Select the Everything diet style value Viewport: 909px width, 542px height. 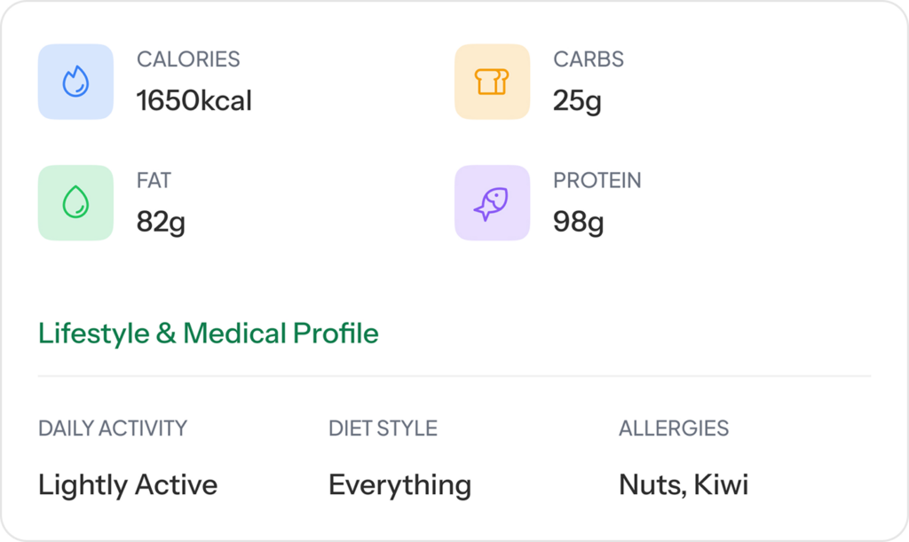click(x=399, y=485)
